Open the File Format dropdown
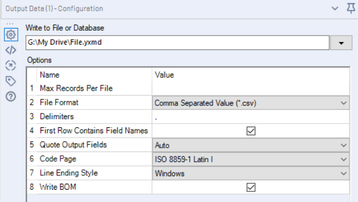This screenshot has height=202, width=358. coord(251,103)
